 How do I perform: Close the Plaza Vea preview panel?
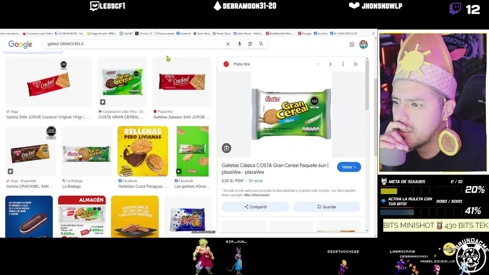coord(356,64)
